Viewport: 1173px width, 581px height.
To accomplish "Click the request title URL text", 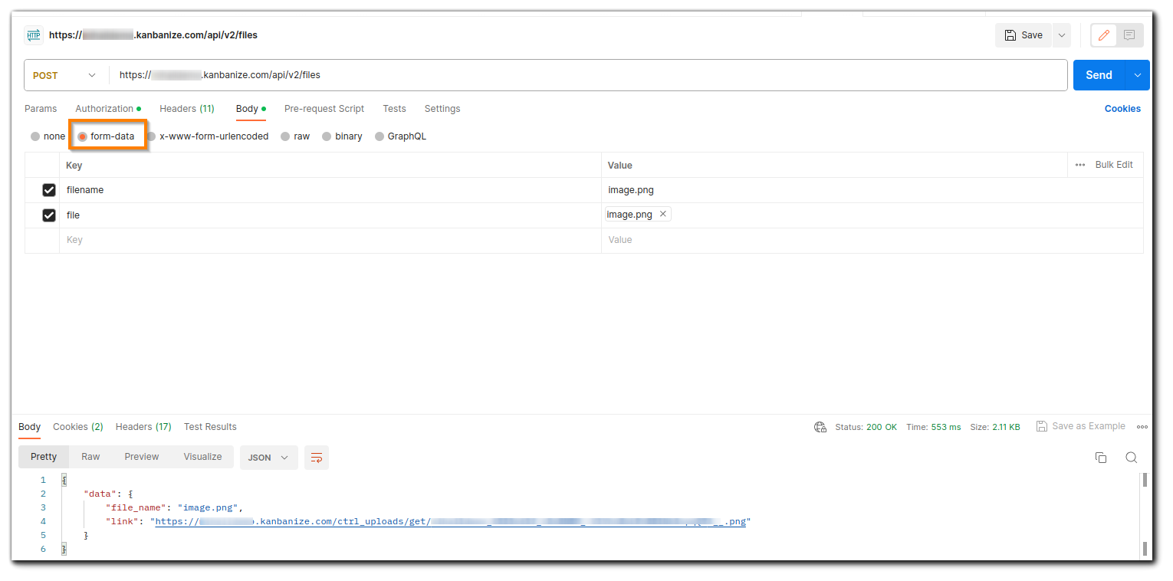I will pyautogui.click(x=153, y=35).
